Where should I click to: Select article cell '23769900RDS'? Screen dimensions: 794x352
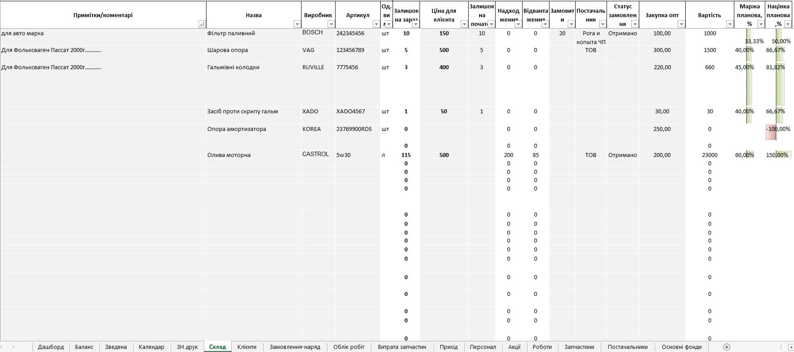click(358, 132)
